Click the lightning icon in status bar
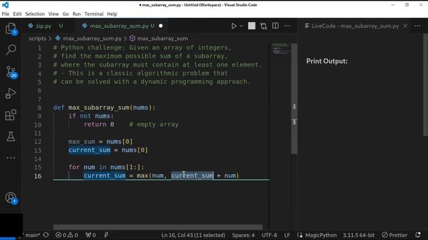This screenshot has height=240, width=428. pyautogui.click(x=106, y=235)
